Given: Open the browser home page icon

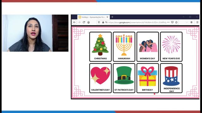Looking at the screenshot, I should click(x=88, y=22).
